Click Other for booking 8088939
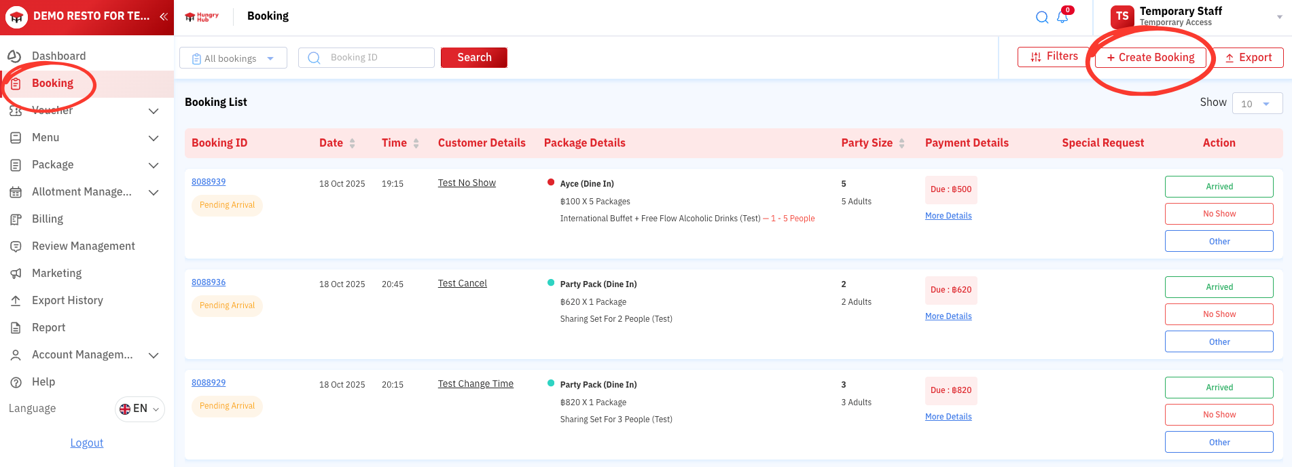The image size is (1292, 467). click(1219, 241)
